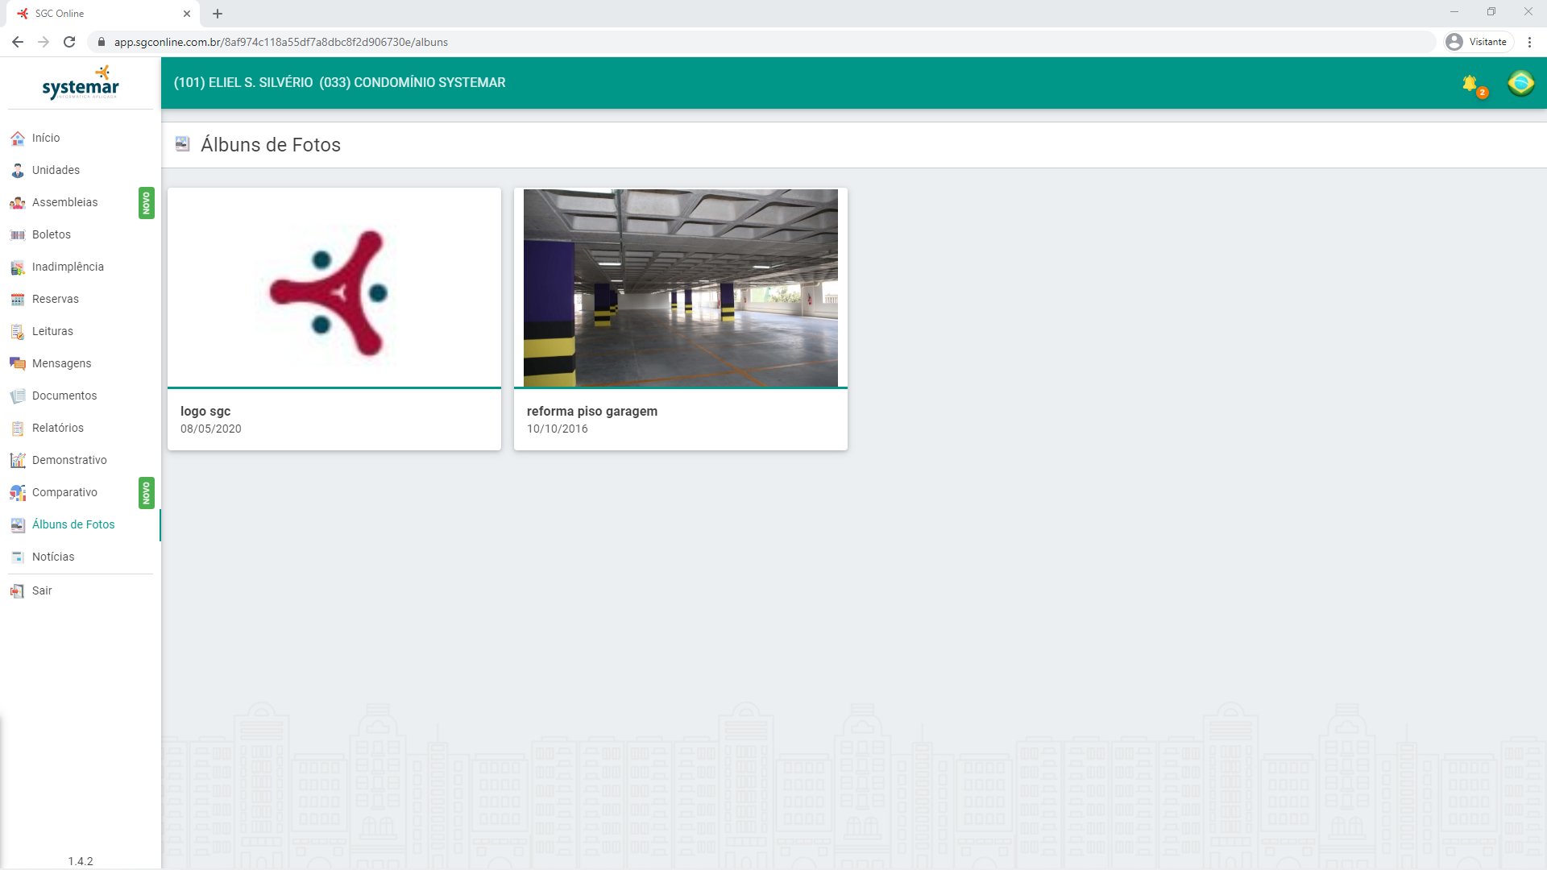Open a new browser tab

218,14
